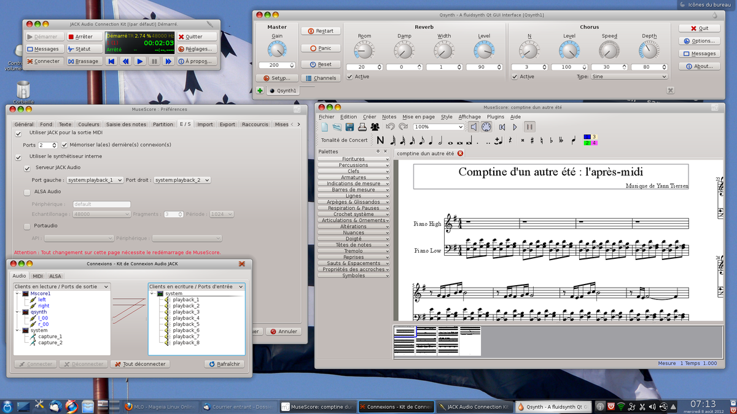Click the Panic button in Qsynth
Image resolution: width=737 pixels, height=414 pixels.
(x=321, y=48)
